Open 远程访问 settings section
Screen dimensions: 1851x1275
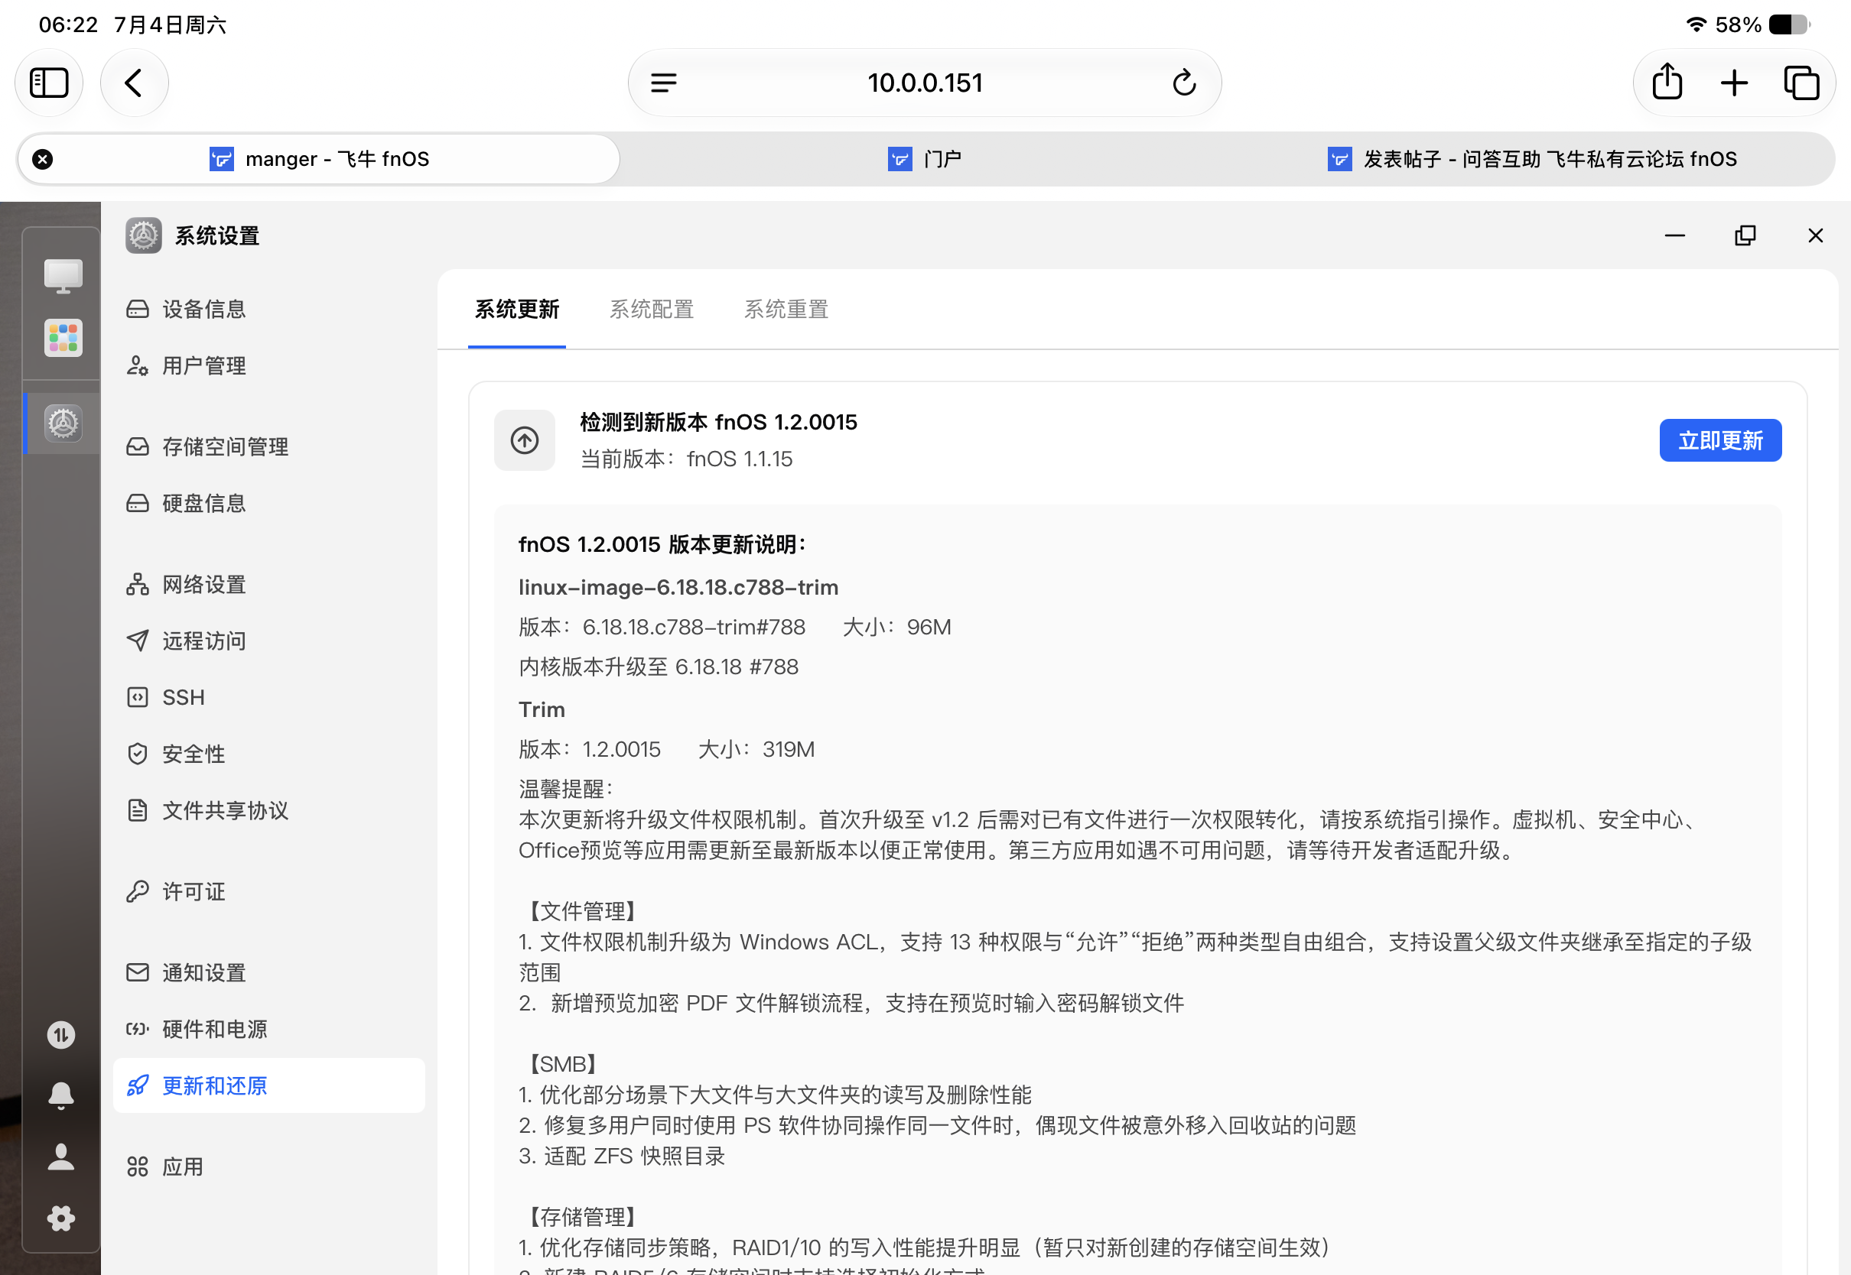coord(269,641)
